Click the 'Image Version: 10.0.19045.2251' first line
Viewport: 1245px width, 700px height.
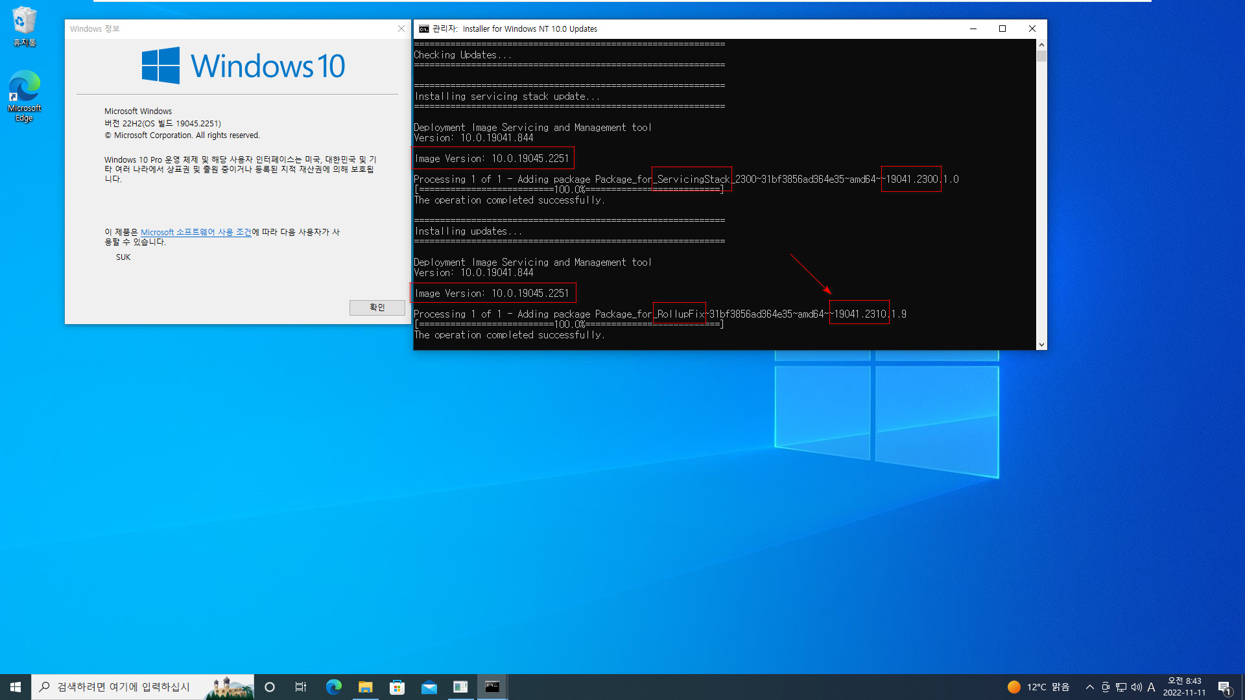[x=492, y=159]
